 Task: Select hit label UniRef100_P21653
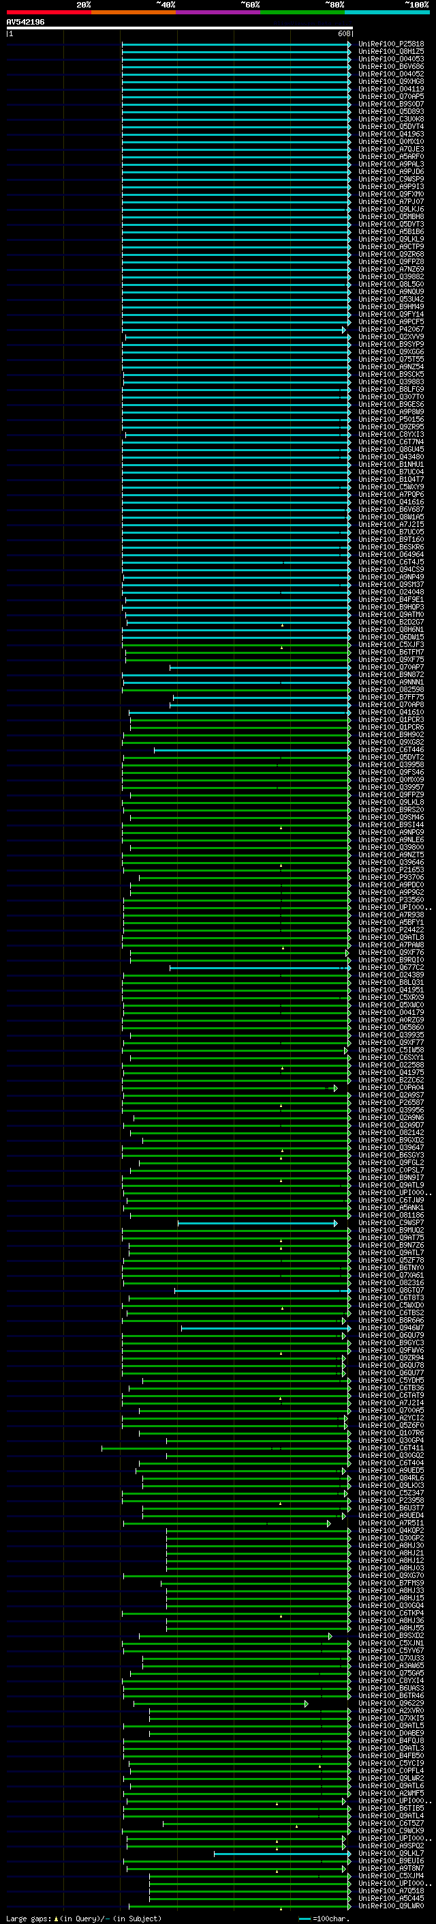point(390,870)
